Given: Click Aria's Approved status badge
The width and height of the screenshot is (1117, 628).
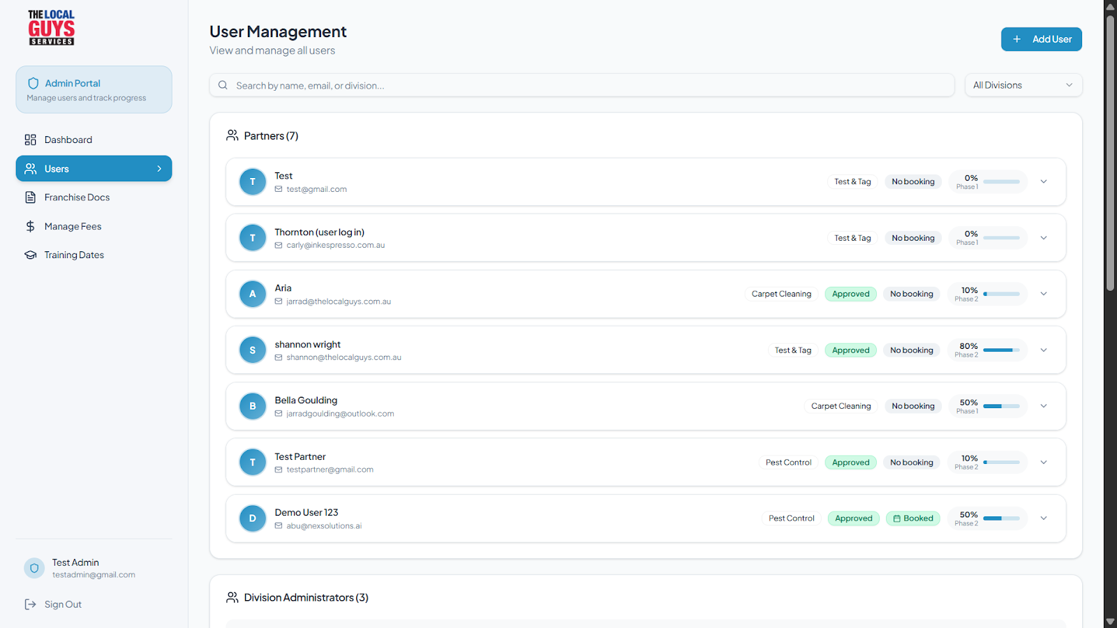Looking at the screenshot, I should [850, 294].
